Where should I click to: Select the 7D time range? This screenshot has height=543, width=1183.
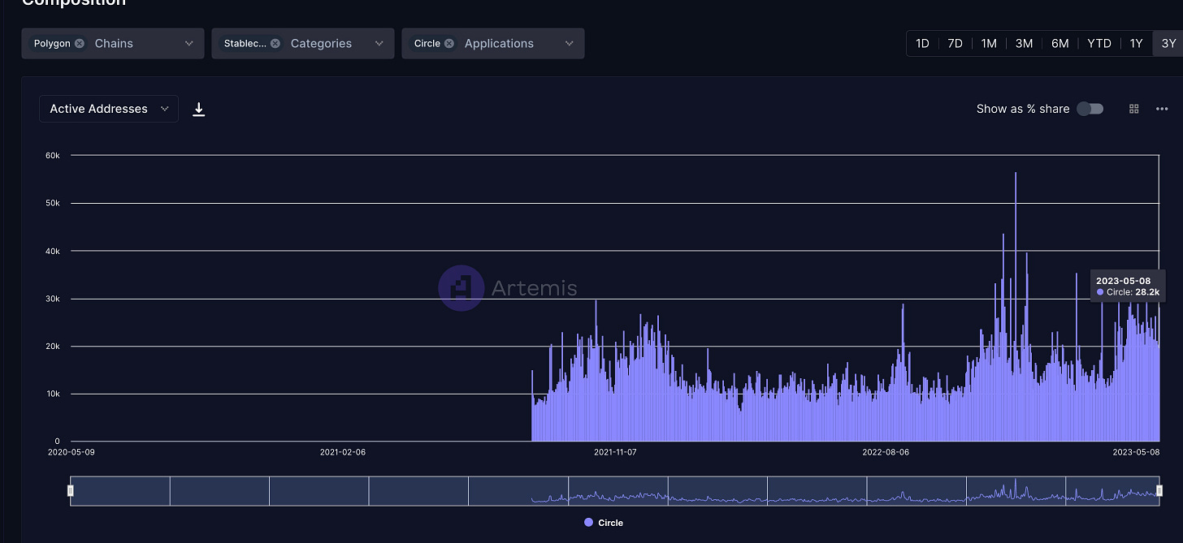click(x=955, y=44)
